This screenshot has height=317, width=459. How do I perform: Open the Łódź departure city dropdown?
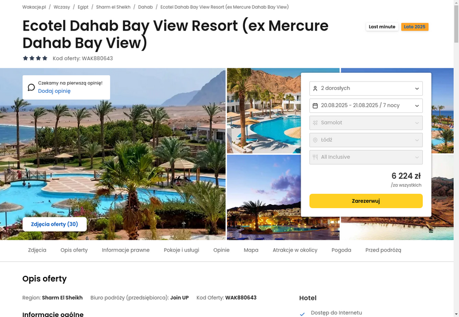366,140
